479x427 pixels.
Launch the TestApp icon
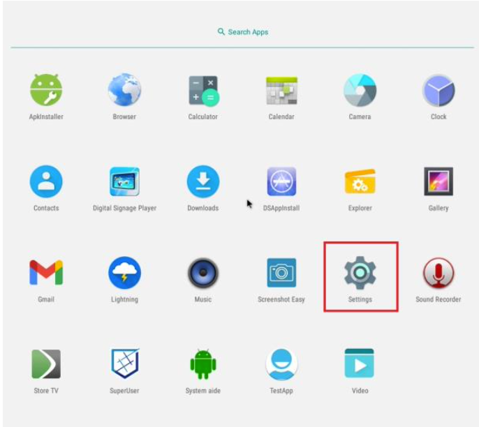coord(281,364)
